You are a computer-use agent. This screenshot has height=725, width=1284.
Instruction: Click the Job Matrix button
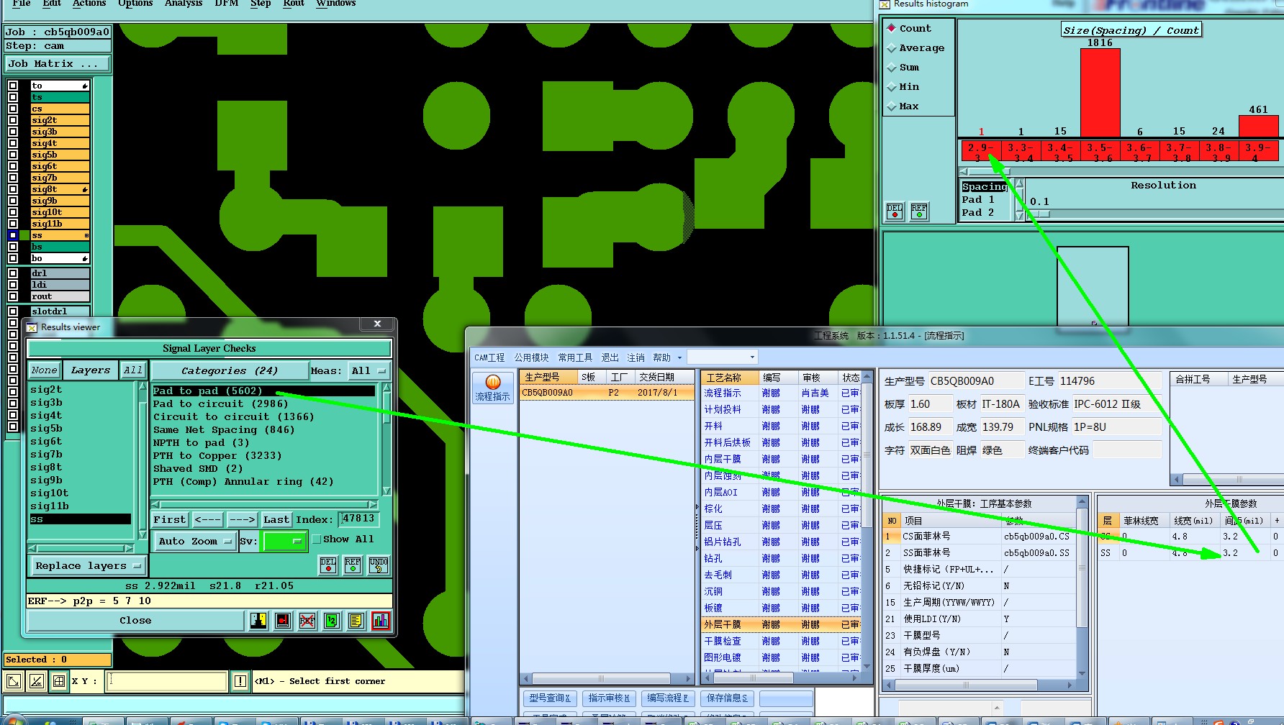(x=57, y=63)
